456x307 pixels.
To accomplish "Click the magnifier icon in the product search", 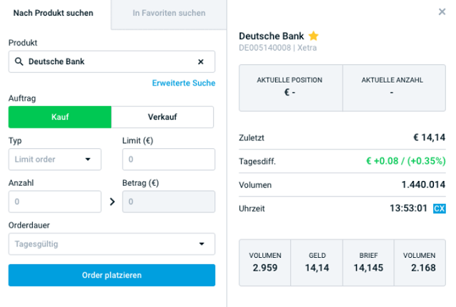I will pyautogui.click(x=19, y=62).
